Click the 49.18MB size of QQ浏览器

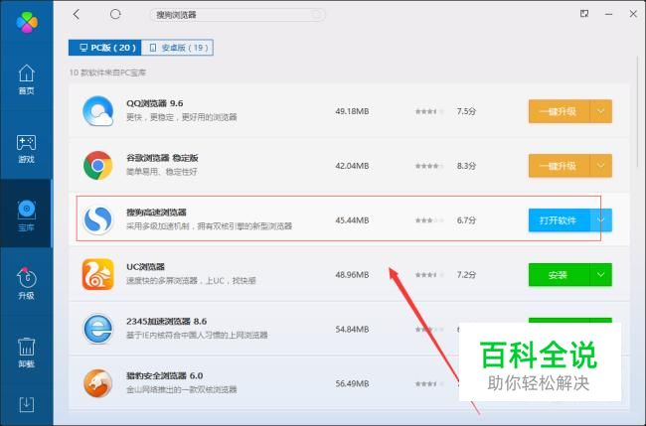(x=352, y=111)
